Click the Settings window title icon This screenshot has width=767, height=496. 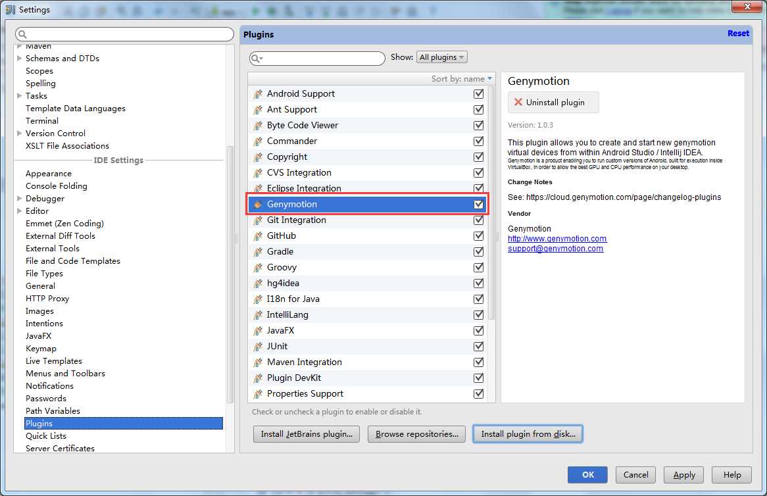[x=10, y=9]
